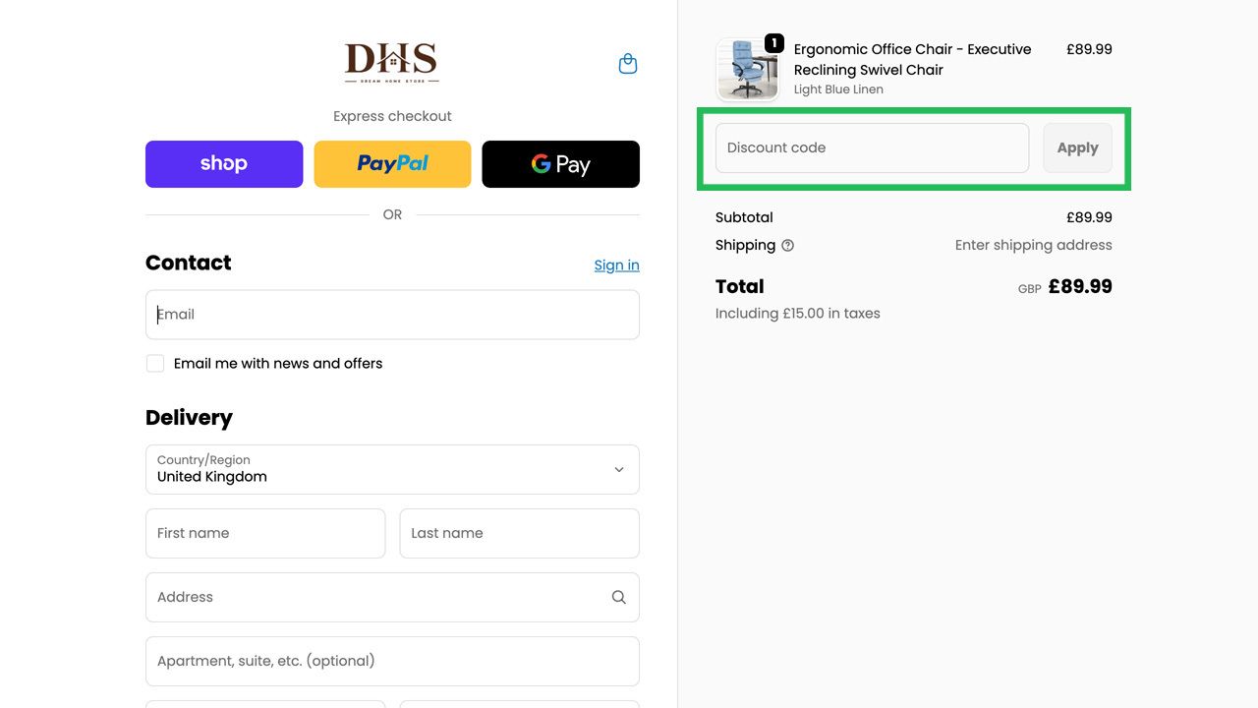Select the PayPal express checkout option

click(x=392, y=163)
